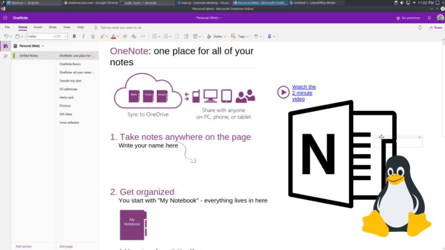Click the Clear Formatting icon
445x250 pixels.
[134, 36]
